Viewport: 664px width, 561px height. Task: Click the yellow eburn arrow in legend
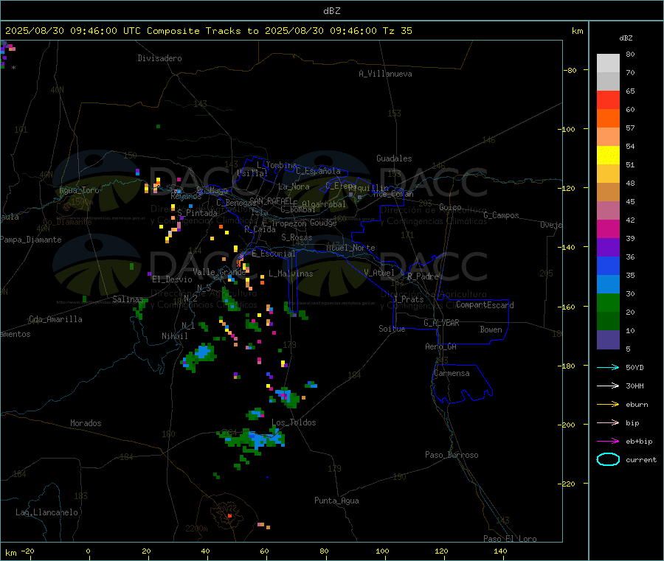click(608, 405)
